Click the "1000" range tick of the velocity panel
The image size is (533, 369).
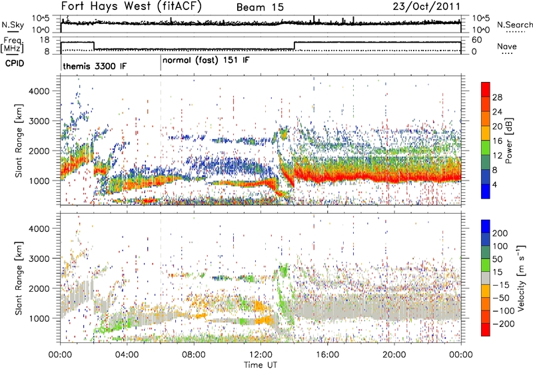click(x=39, y=318)
